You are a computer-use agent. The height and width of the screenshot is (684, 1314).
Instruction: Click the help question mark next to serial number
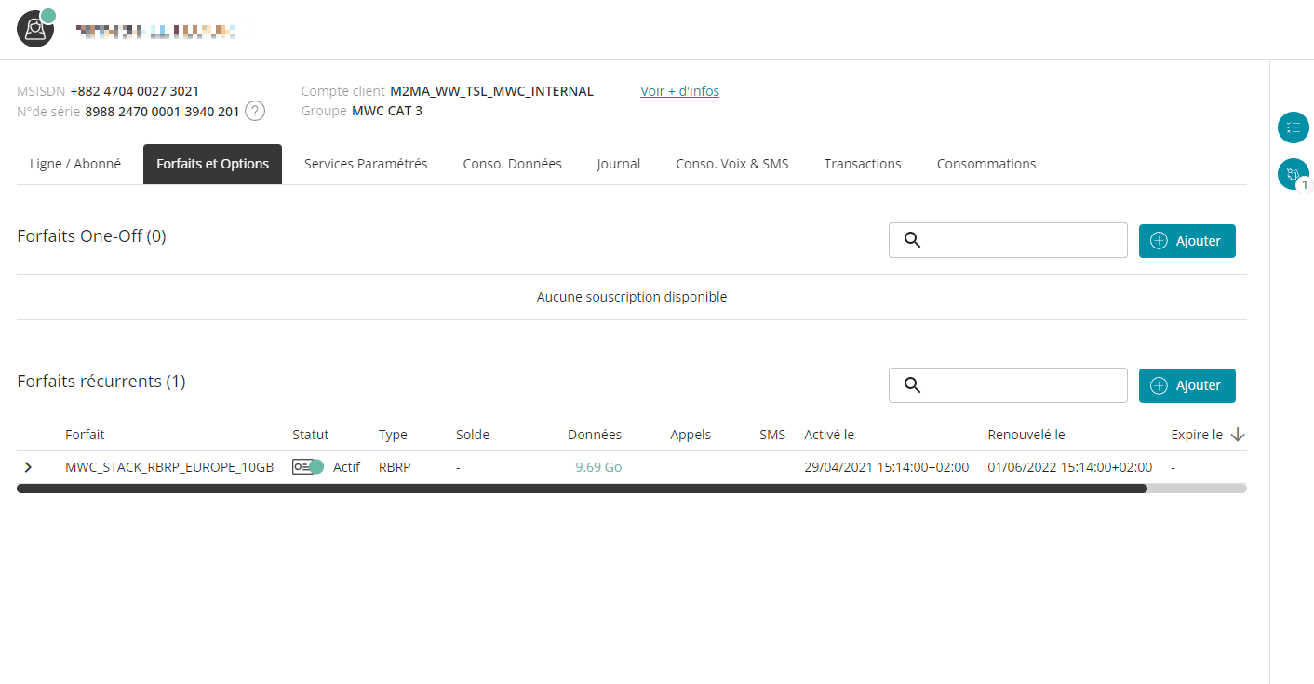coord(255,112)
